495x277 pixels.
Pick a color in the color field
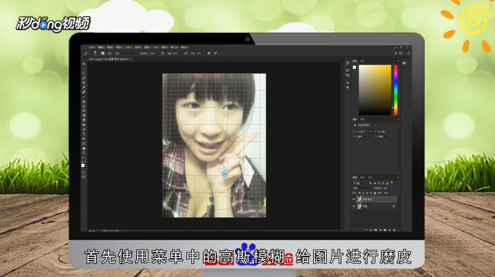point(375,90)
